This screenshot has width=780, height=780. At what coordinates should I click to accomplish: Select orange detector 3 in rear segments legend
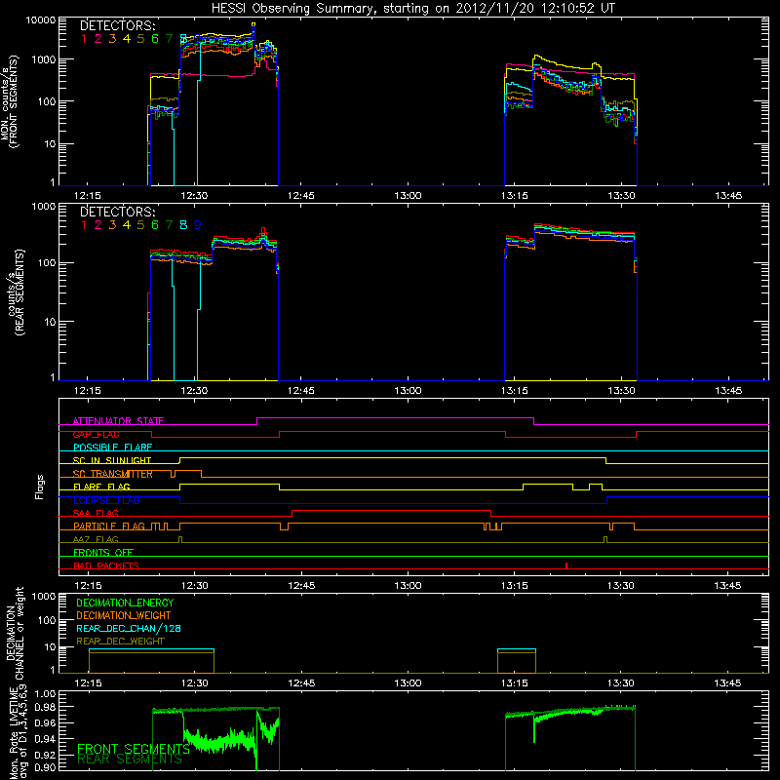pos(112,225)
